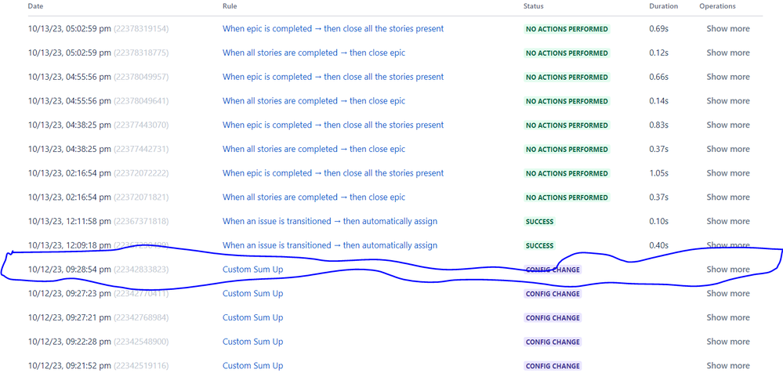Click the 0.83s duration value
Viewport: 783px width, 373px height.
tap(659, 125)
